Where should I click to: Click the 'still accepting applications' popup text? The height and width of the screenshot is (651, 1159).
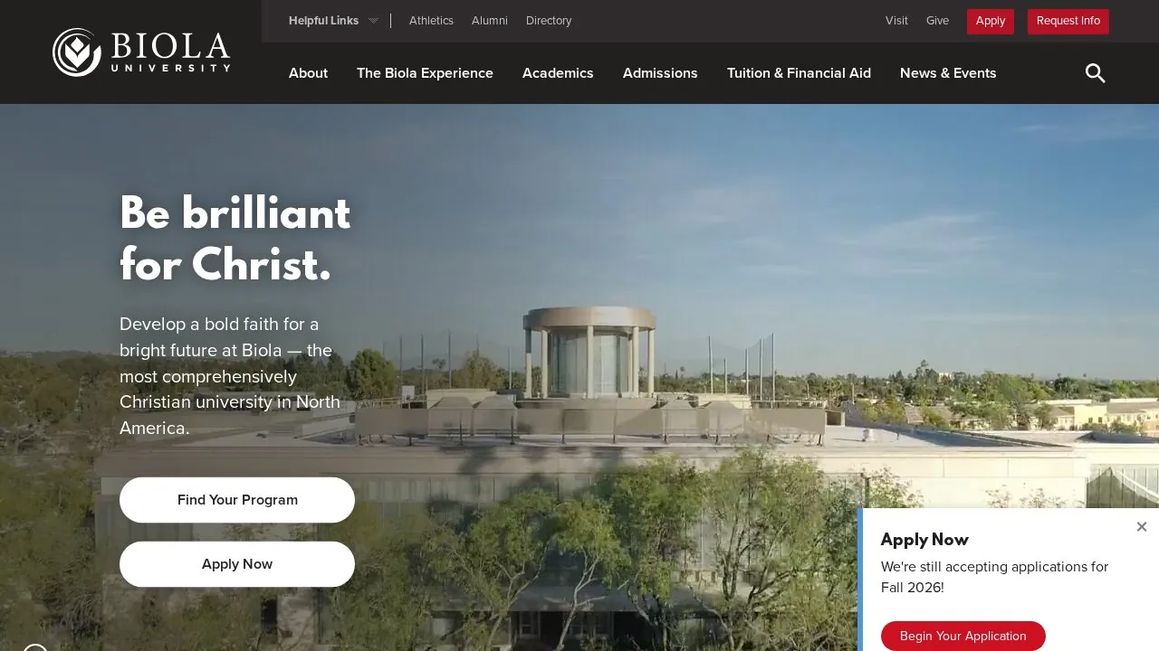coord(994,577)
